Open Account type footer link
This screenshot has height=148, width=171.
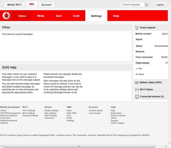click(95, 113)
